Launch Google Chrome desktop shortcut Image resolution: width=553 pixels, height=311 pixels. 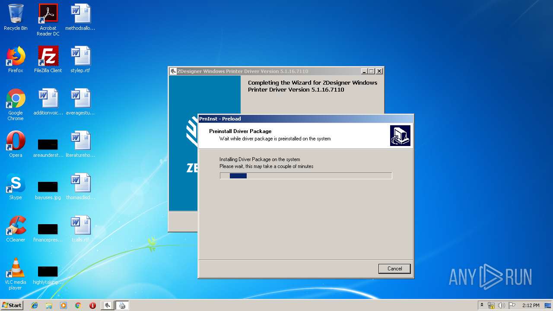pos(16,105)
